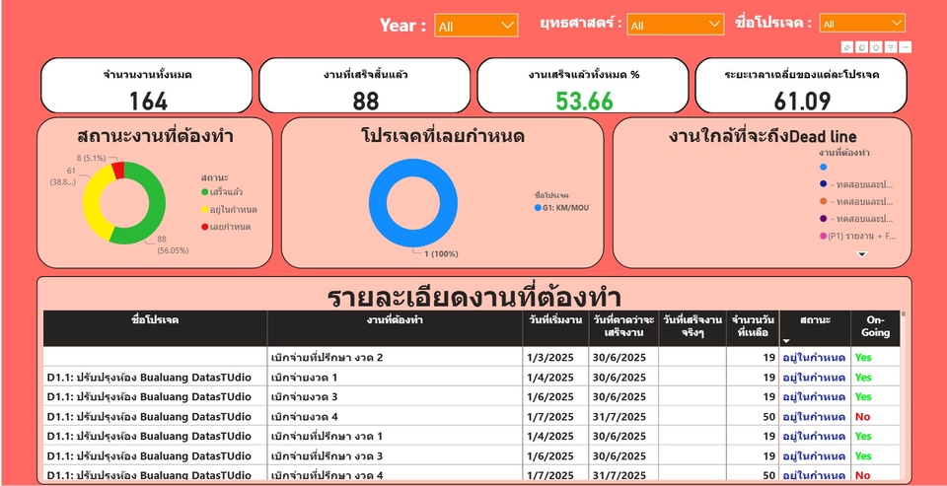Click the unlabeled light blue legend dot
Viewport: 947px width, 486px height.
(823, 167)
